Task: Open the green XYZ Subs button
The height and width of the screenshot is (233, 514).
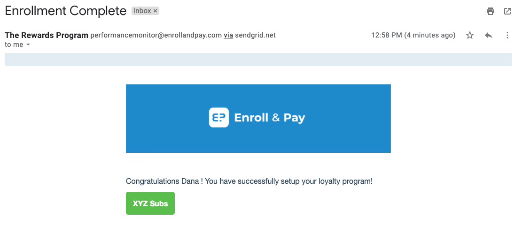Action: pos(150,203)
